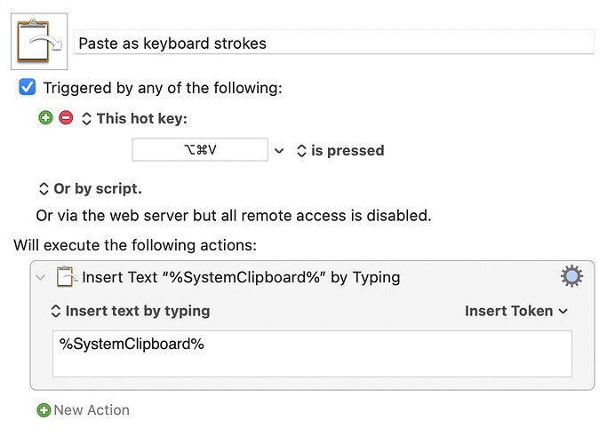Click the "New Action" label
The height and width of the screenshot is (444, 607).
pos(91,410)
